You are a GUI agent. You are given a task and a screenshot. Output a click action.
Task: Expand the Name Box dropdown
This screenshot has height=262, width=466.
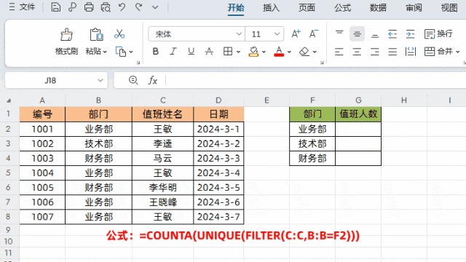[100, 81]
